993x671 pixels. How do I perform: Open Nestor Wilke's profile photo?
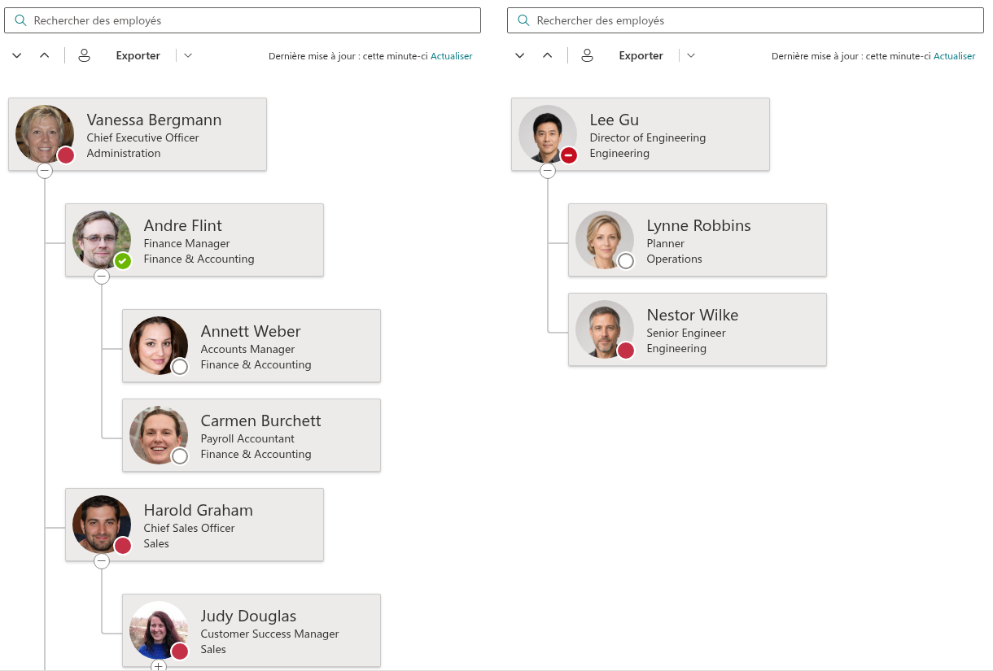605,329
